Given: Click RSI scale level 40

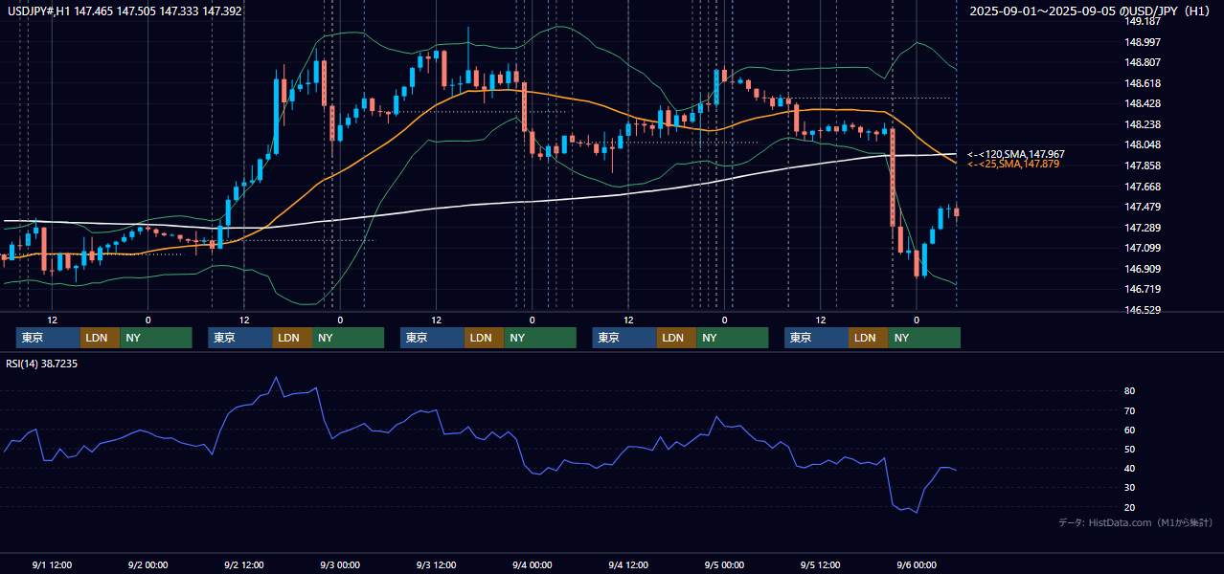Looking at the screenshot, I should (x=1130, y=468).
